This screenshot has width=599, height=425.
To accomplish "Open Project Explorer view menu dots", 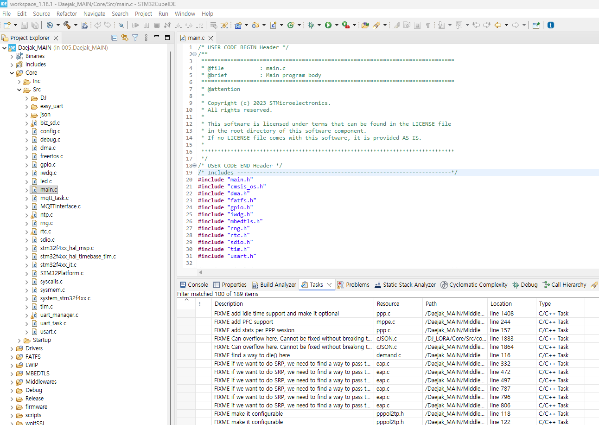I will click(146, 38).
